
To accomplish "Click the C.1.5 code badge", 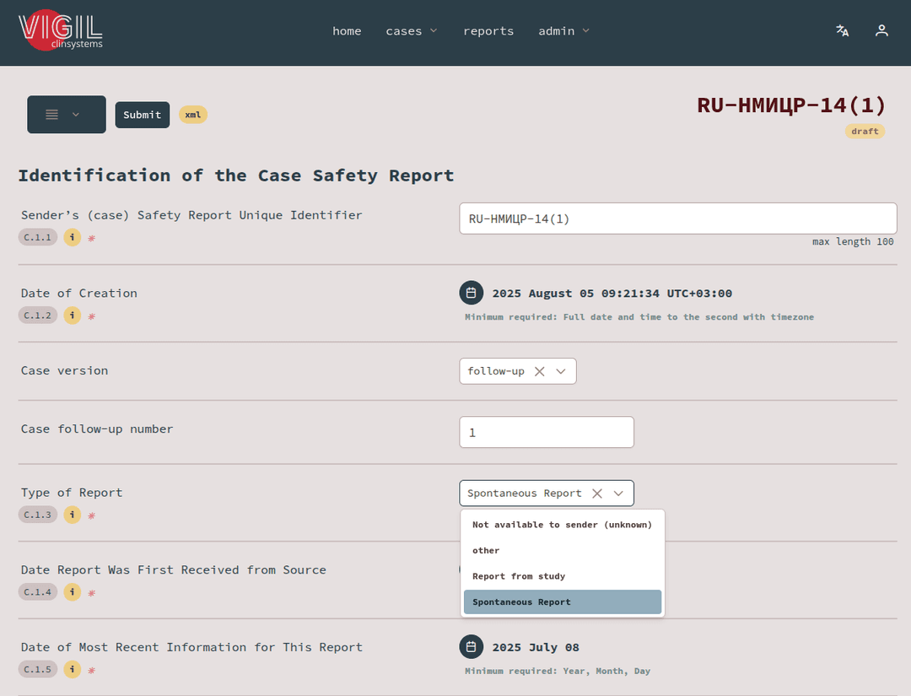I will (x=38, y=669).
